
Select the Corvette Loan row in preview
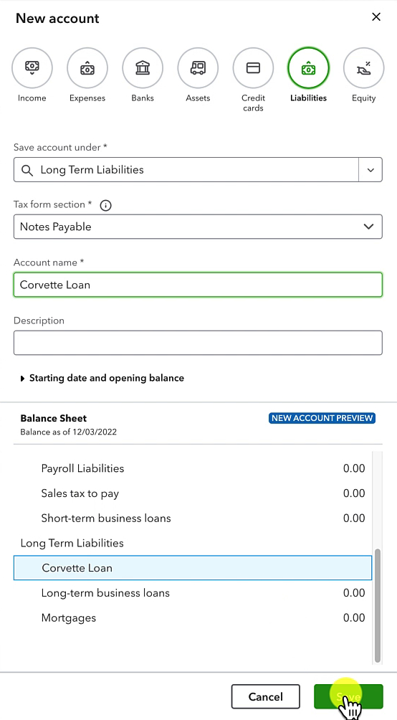(193, 567)
